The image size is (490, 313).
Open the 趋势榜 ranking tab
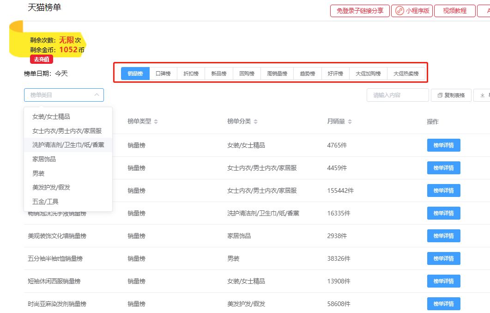point(307,73)
